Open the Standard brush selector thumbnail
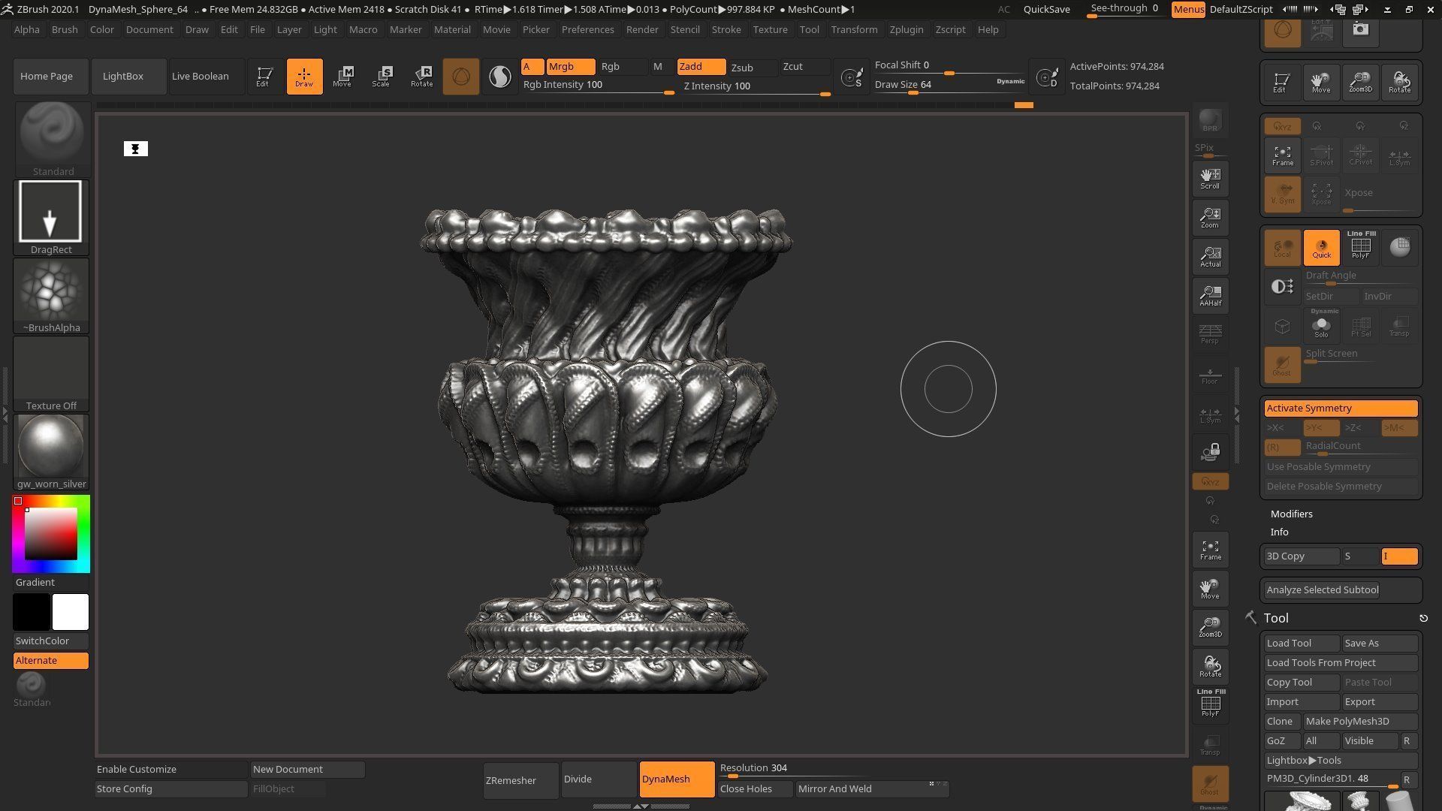This screenshot has width=1442, height=811. pos(52,140)
